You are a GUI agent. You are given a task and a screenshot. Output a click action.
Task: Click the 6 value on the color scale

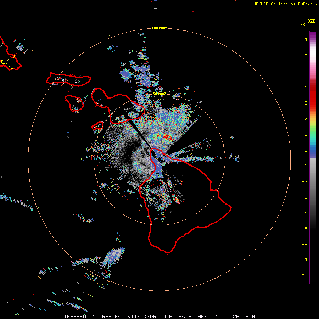pos(306,56)
